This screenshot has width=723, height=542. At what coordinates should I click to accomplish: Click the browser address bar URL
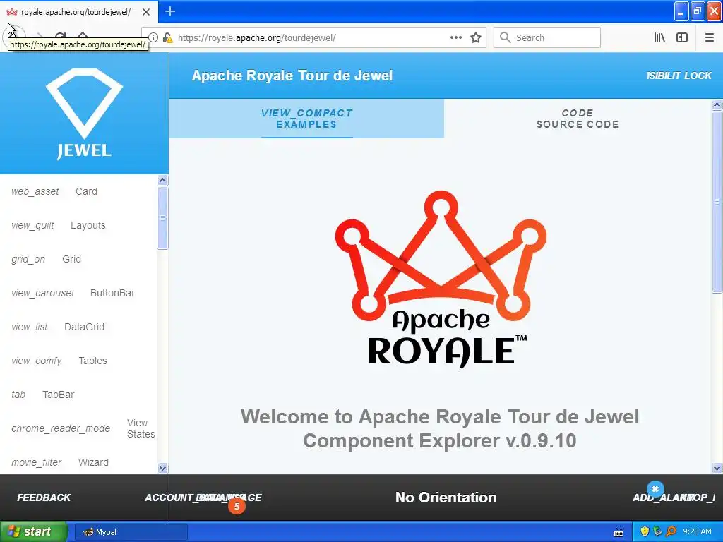coord(257,38)
